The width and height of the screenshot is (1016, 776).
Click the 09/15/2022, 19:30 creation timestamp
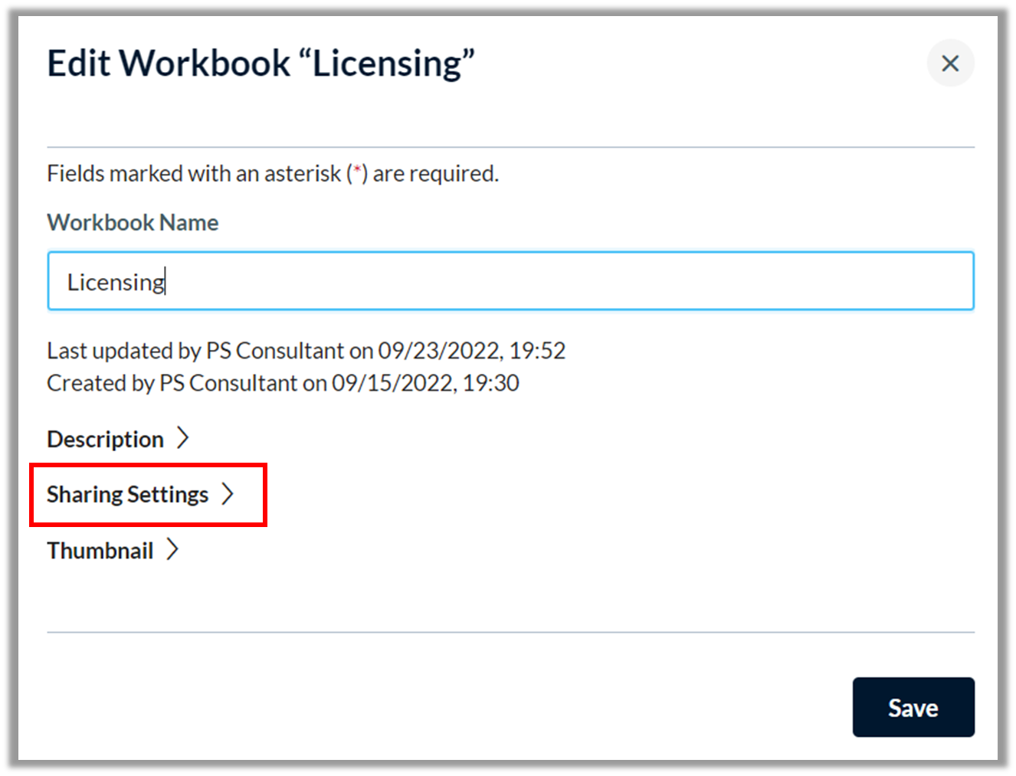tap(425, 382)
